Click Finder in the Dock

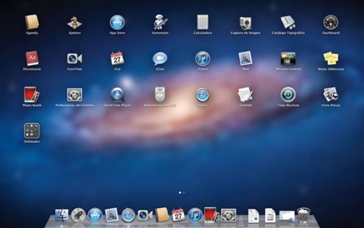[x=61, y=215]
